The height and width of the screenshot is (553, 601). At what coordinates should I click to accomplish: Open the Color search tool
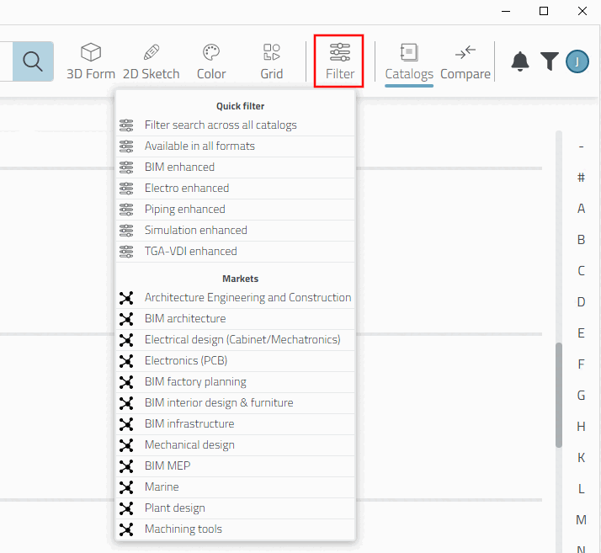click(211, 61)
